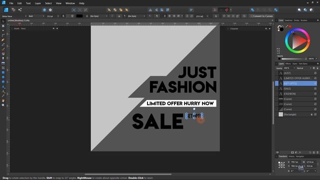Select the Zoom tool
The width and height of the screenshot is (320, 180).
pos(3,105)
